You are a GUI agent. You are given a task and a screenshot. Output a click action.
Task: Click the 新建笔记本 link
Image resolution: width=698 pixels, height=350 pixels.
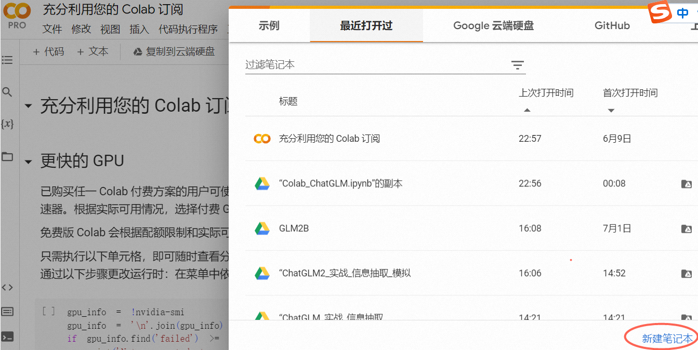(667, 339)
